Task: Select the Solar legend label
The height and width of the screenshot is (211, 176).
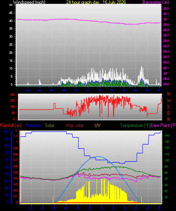Action: tap(50, 125)
